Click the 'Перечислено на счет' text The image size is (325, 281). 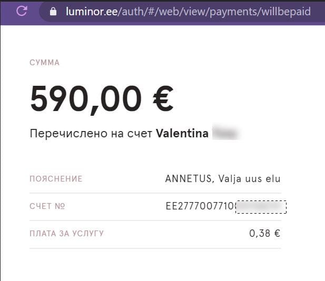[91, 134]
